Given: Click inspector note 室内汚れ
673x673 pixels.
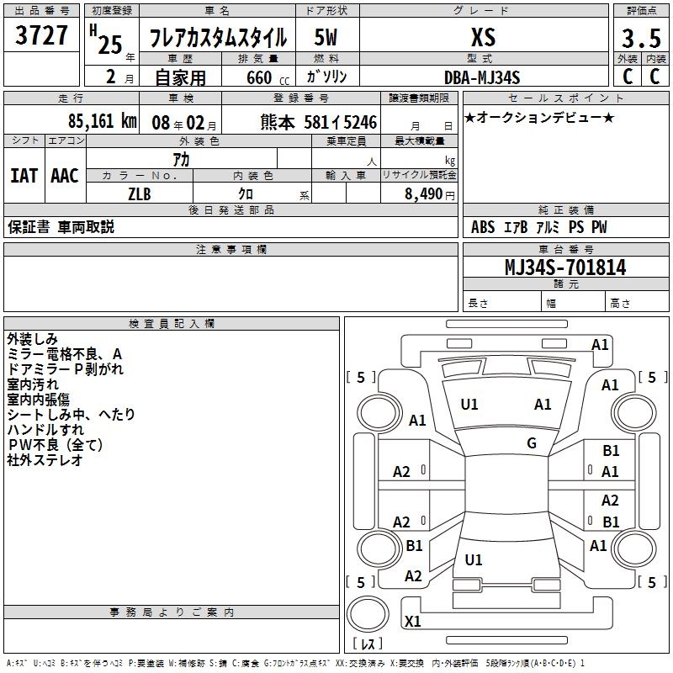Looking at the screenshot, I should [33, 384].
